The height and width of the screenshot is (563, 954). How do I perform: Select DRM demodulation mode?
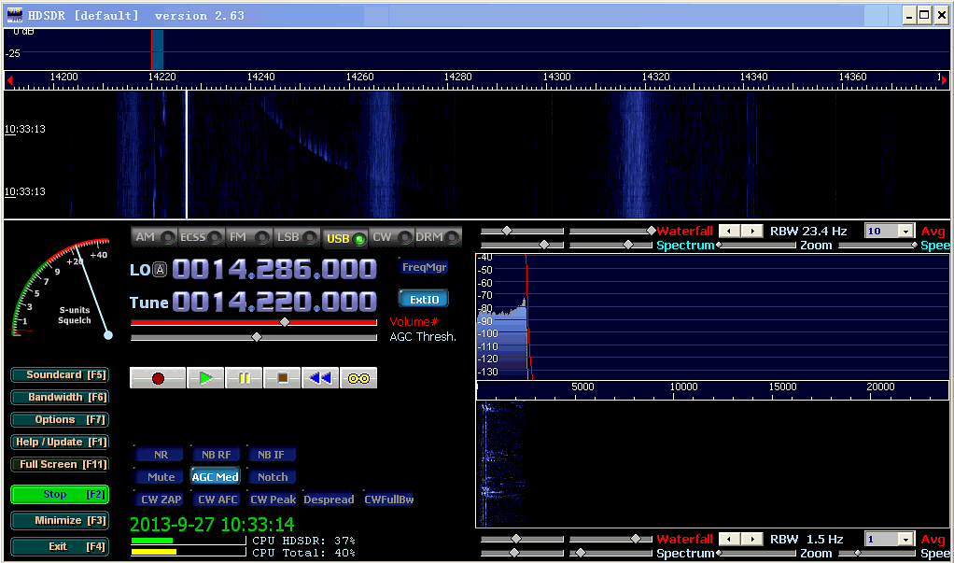pyautogui.click(x=438, y=237)
